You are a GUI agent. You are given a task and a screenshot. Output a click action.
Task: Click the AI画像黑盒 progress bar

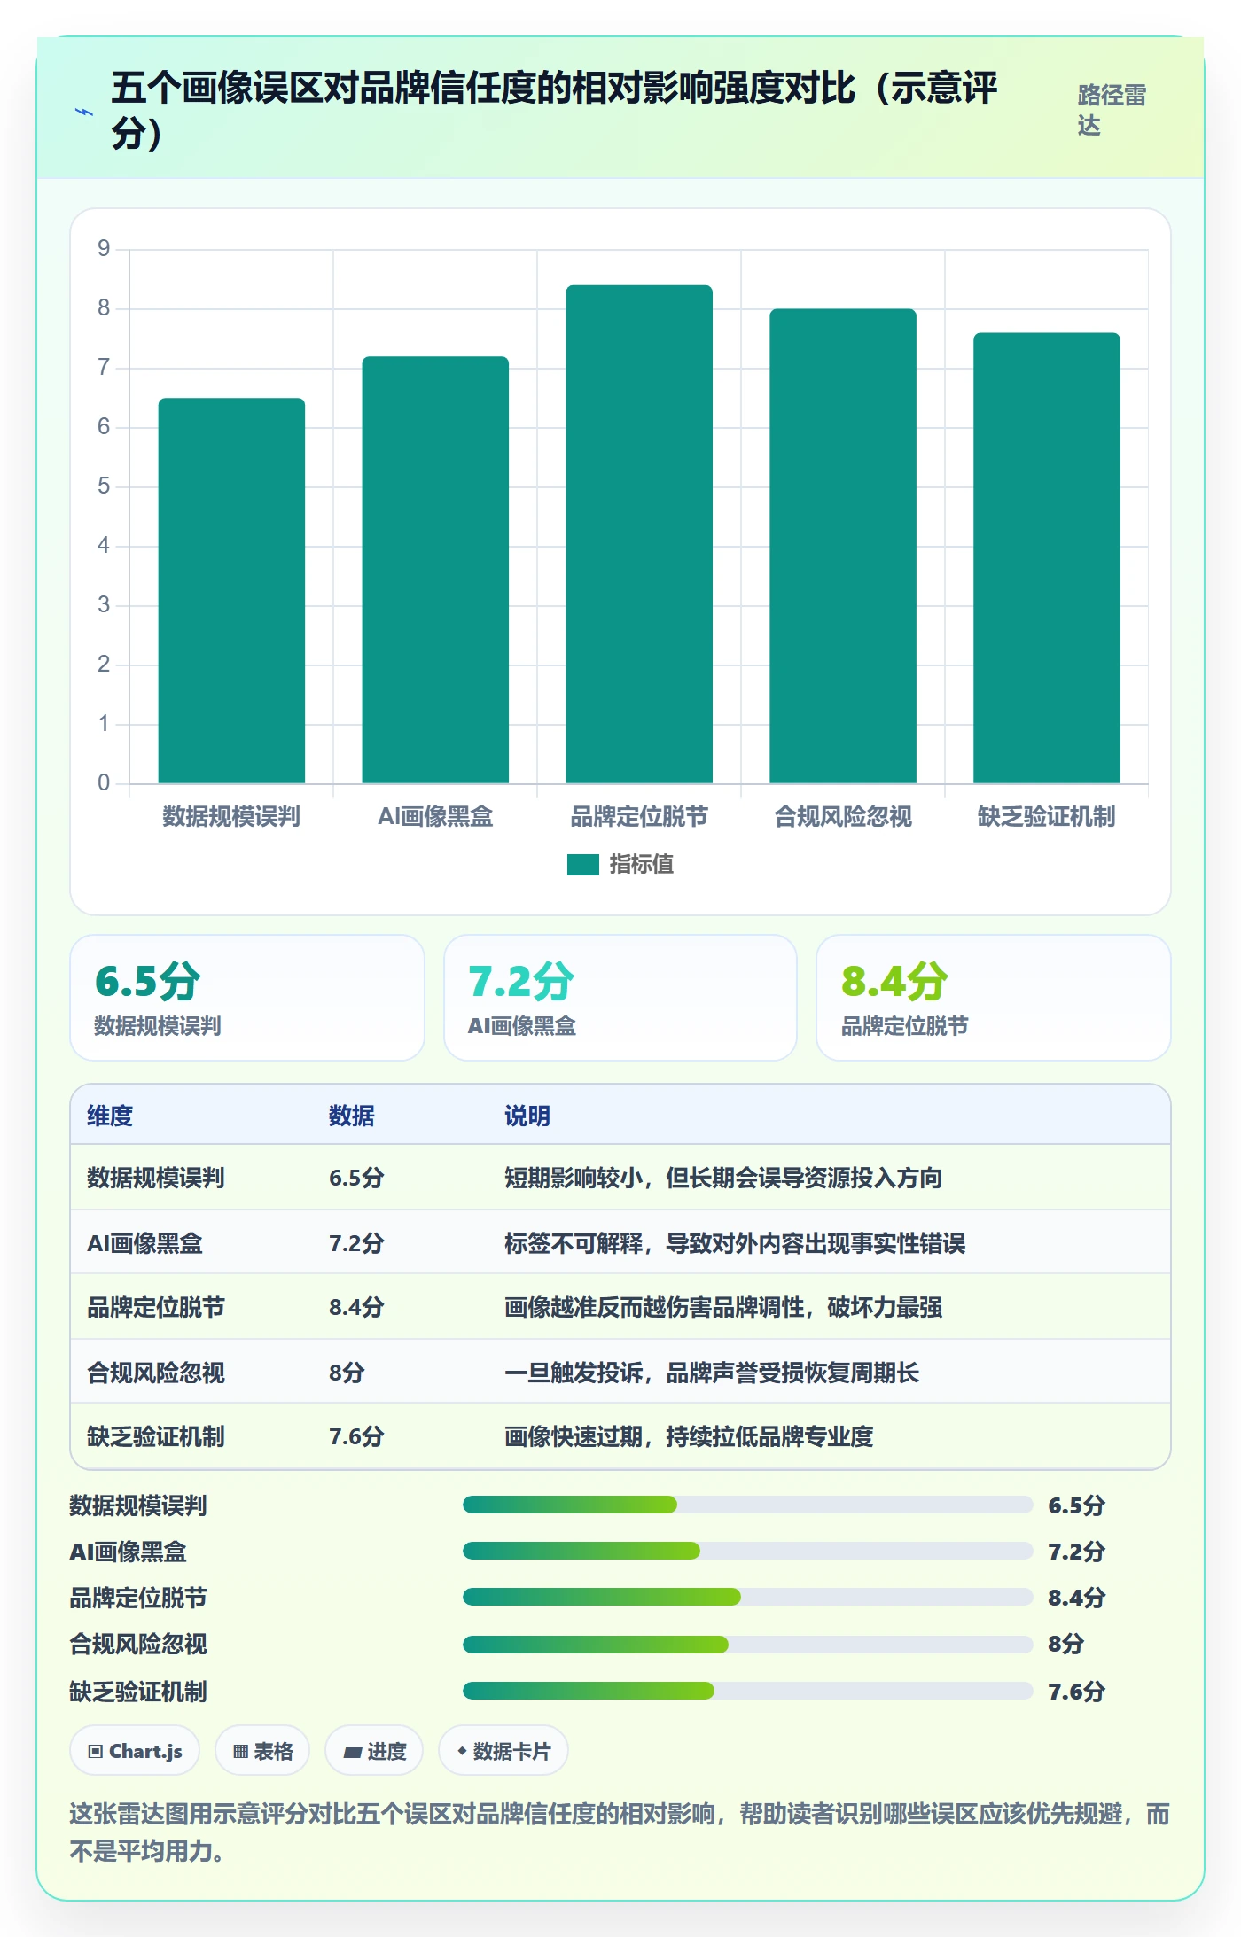click(747, 1551)
